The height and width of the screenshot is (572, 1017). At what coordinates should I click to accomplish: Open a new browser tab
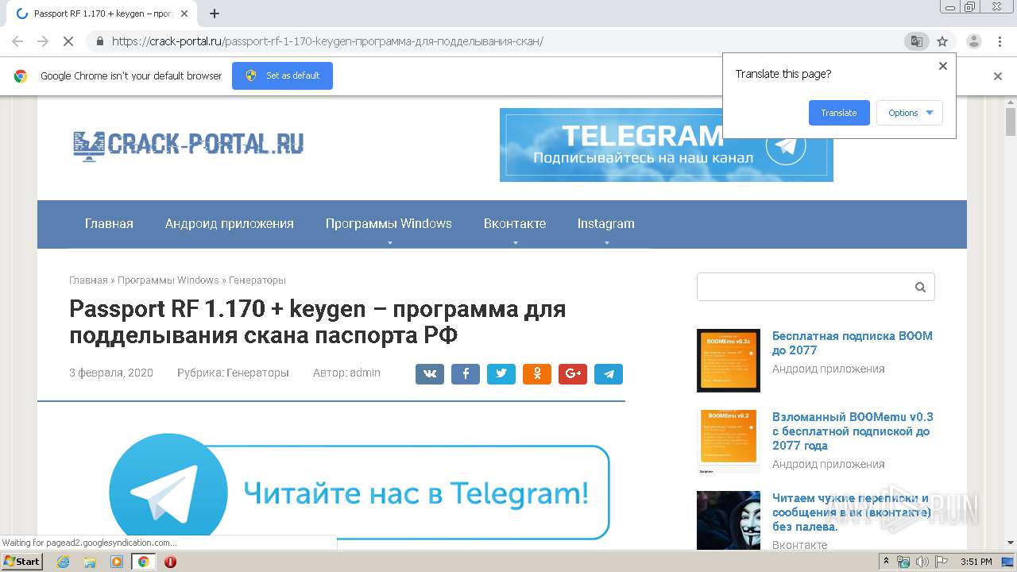tap(215, 14)
